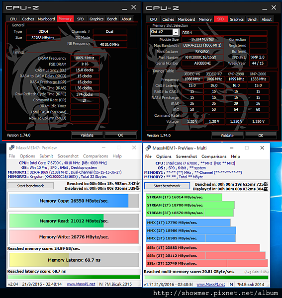Close the left CPU-Z window
282x298 pixels.
134,7
